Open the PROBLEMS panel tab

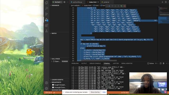75,63
